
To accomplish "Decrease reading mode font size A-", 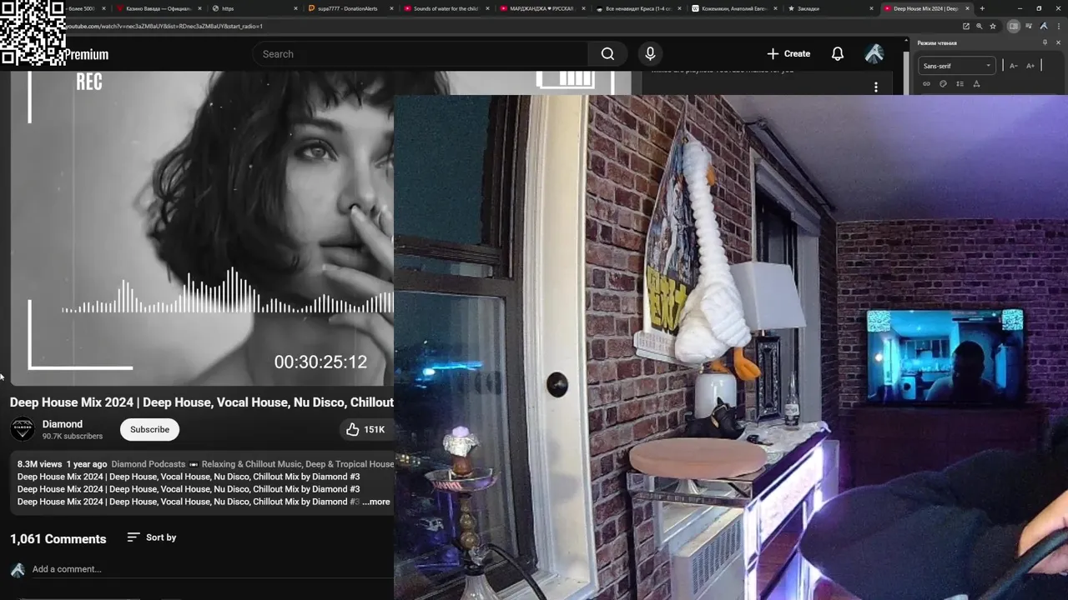I will pyautogui.click(x=1014, y=66).
